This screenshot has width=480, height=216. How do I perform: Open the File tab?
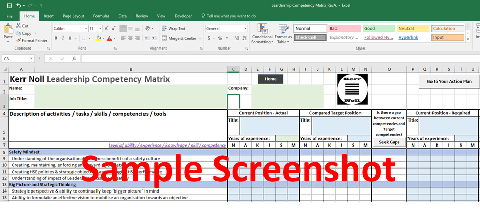10,16
